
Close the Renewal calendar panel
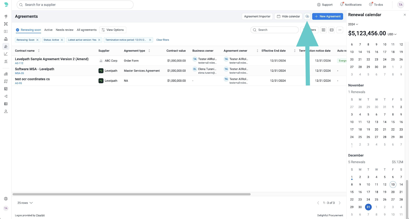pos(405,15)
